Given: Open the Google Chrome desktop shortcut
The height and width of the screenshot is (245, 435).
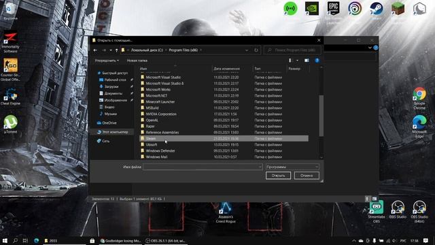Looking at the screenshot, I should 419,98.
